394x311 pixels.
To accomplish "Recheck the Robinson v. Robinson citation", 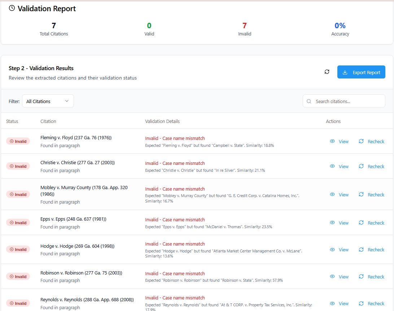I will click(371, 277).
